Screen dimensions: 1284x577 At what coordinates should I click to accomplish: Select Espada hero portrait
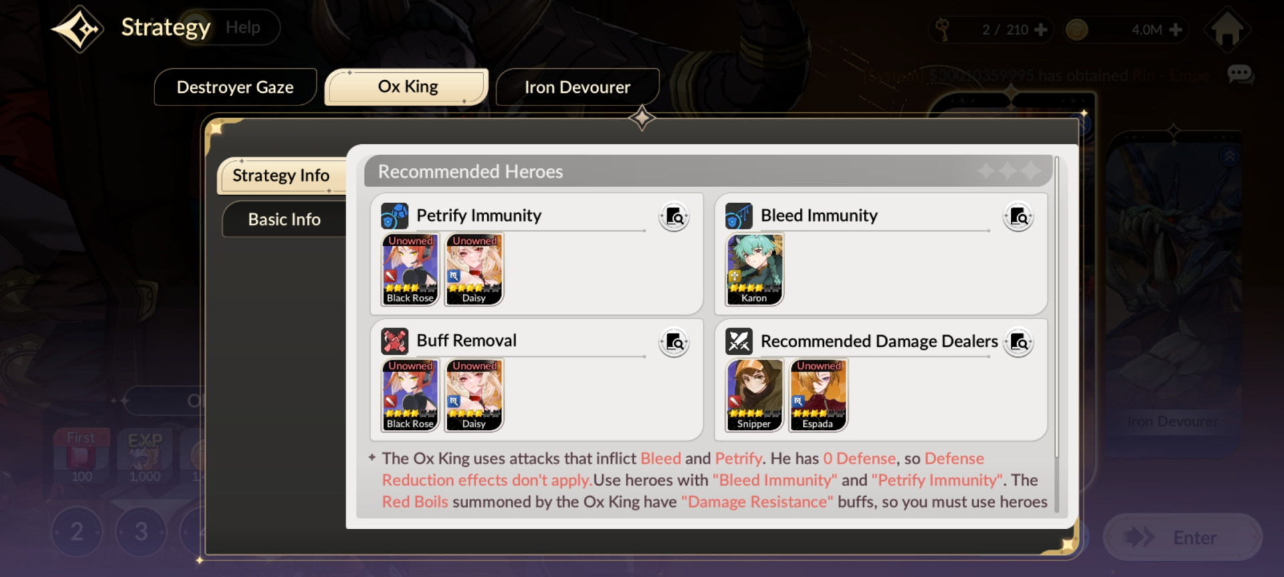pos(818,395)
